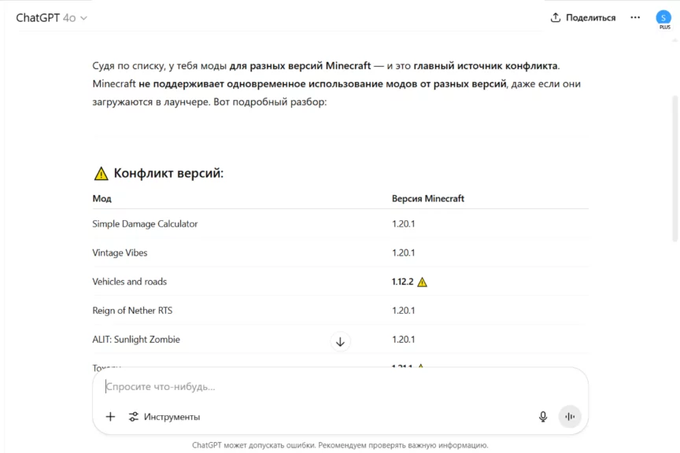The image size is (680, 453).
Task: Click the "Vintage Vibes" table entry
Action: (120, 253)
